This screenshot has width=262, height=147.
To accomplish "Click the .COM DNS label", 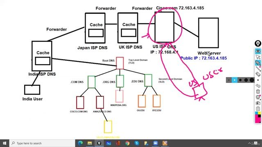I will pyautogui.click(x=77, y=82).
